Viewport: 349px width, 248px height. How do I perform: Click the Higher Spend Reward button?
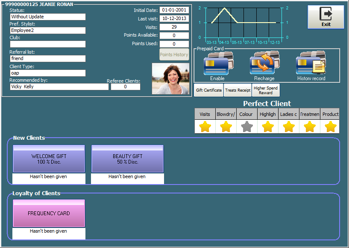coord(266,90)
